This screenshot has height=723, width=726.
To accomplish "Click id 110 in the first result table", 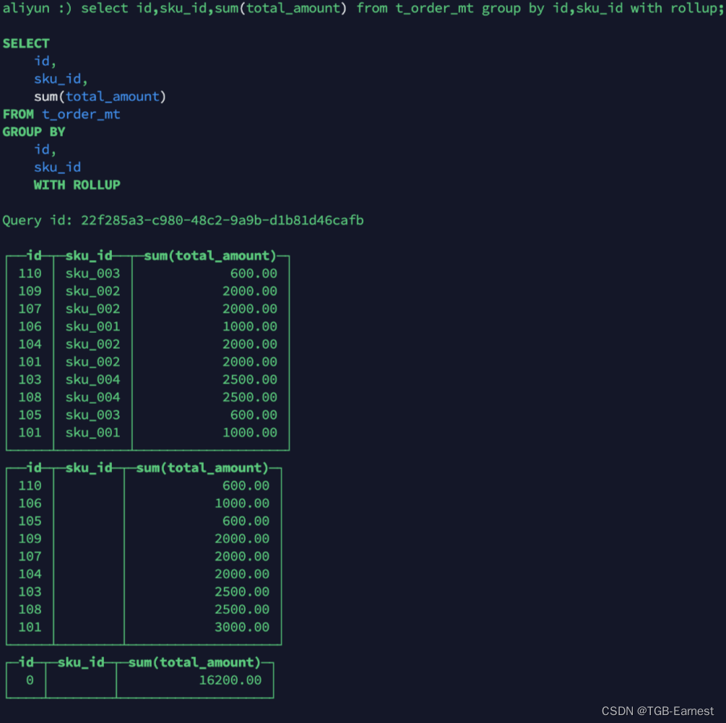I will point(30,274).
